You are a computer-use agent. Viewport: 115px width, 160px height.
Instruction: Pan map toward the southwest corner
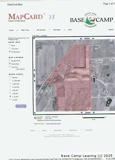pos(35,113)
